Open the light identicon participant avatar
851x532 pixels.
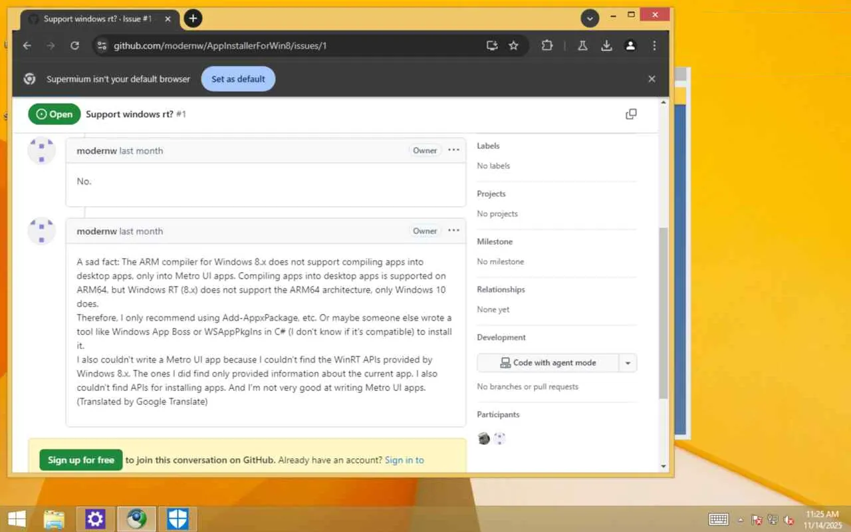tap(500, 438)
